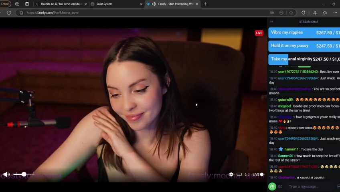This screenshot has width=340, height=192.
Task: Open a new browser tab
Action: point(206,4)
